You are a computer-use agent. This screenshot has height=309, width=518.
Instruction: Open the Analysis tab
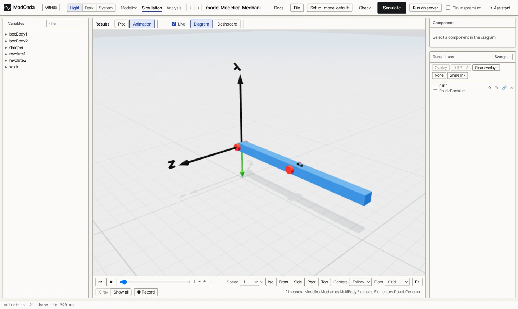coord(174,8)
